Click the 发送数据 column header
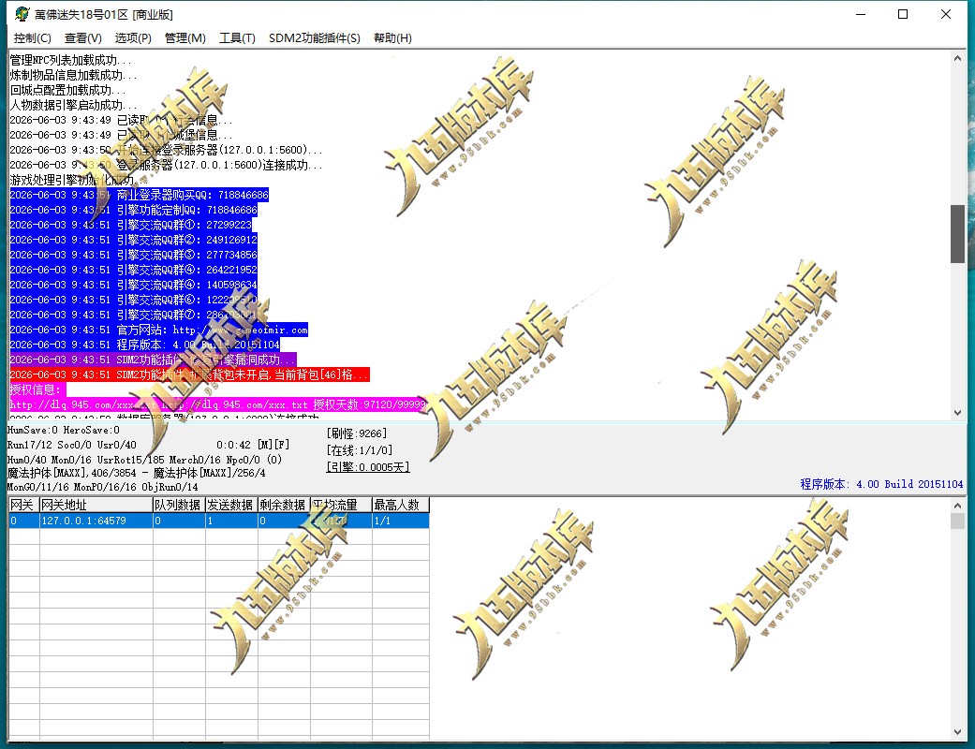Image resolution: width=975 pixels, height=749 pixels. pyautogui.click(x=232, y=505)
